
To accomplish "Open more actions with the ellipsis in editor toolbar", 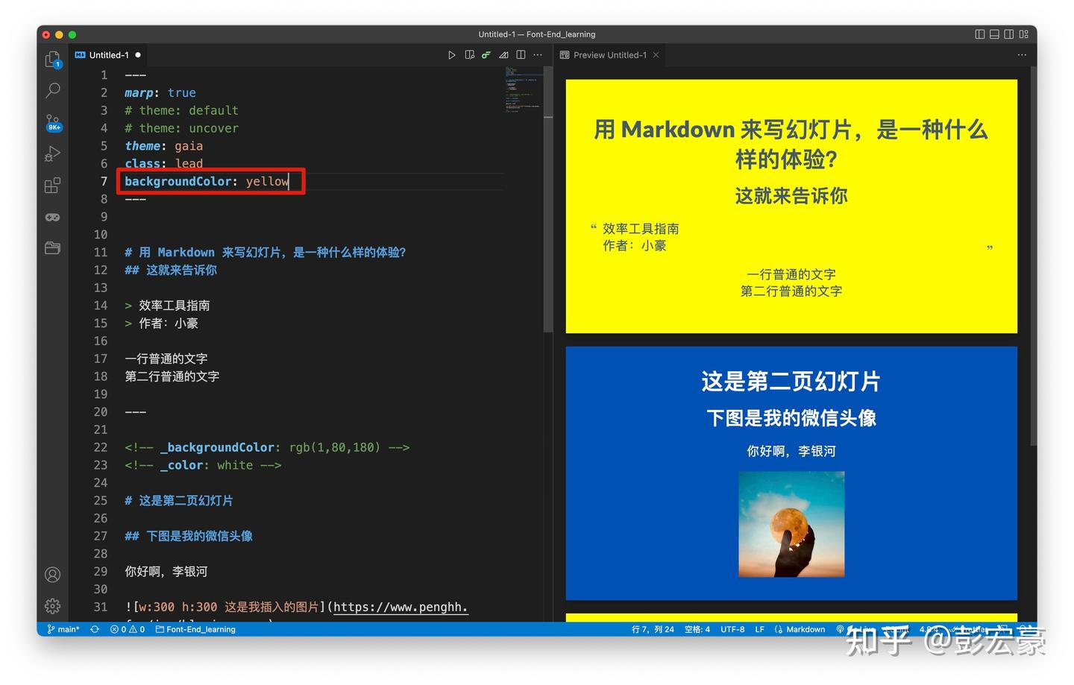I will 538,54.
